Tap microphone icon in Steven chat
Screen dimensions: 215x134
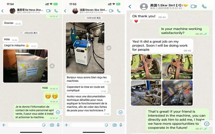(x=121, y=125)
